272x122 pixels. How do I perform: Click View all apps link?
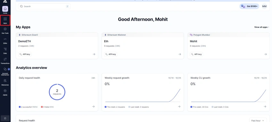(261, 27)
